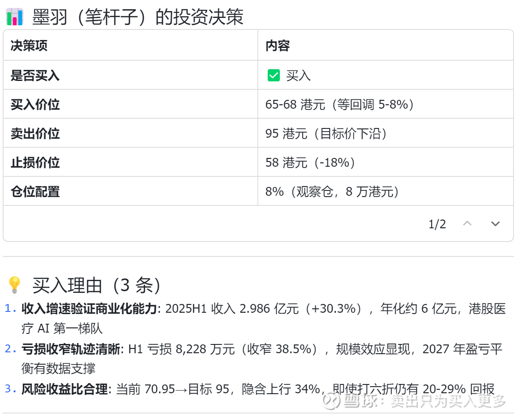Click the 8% 观察仓 position cell
This screenshot has height=417, width=521.
pyautogui.click(x=332, y=192)
